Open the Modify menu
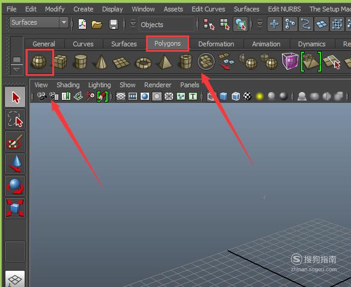This screenshot has width=351, height=287. pyautogui.click(x=55, y=9)
